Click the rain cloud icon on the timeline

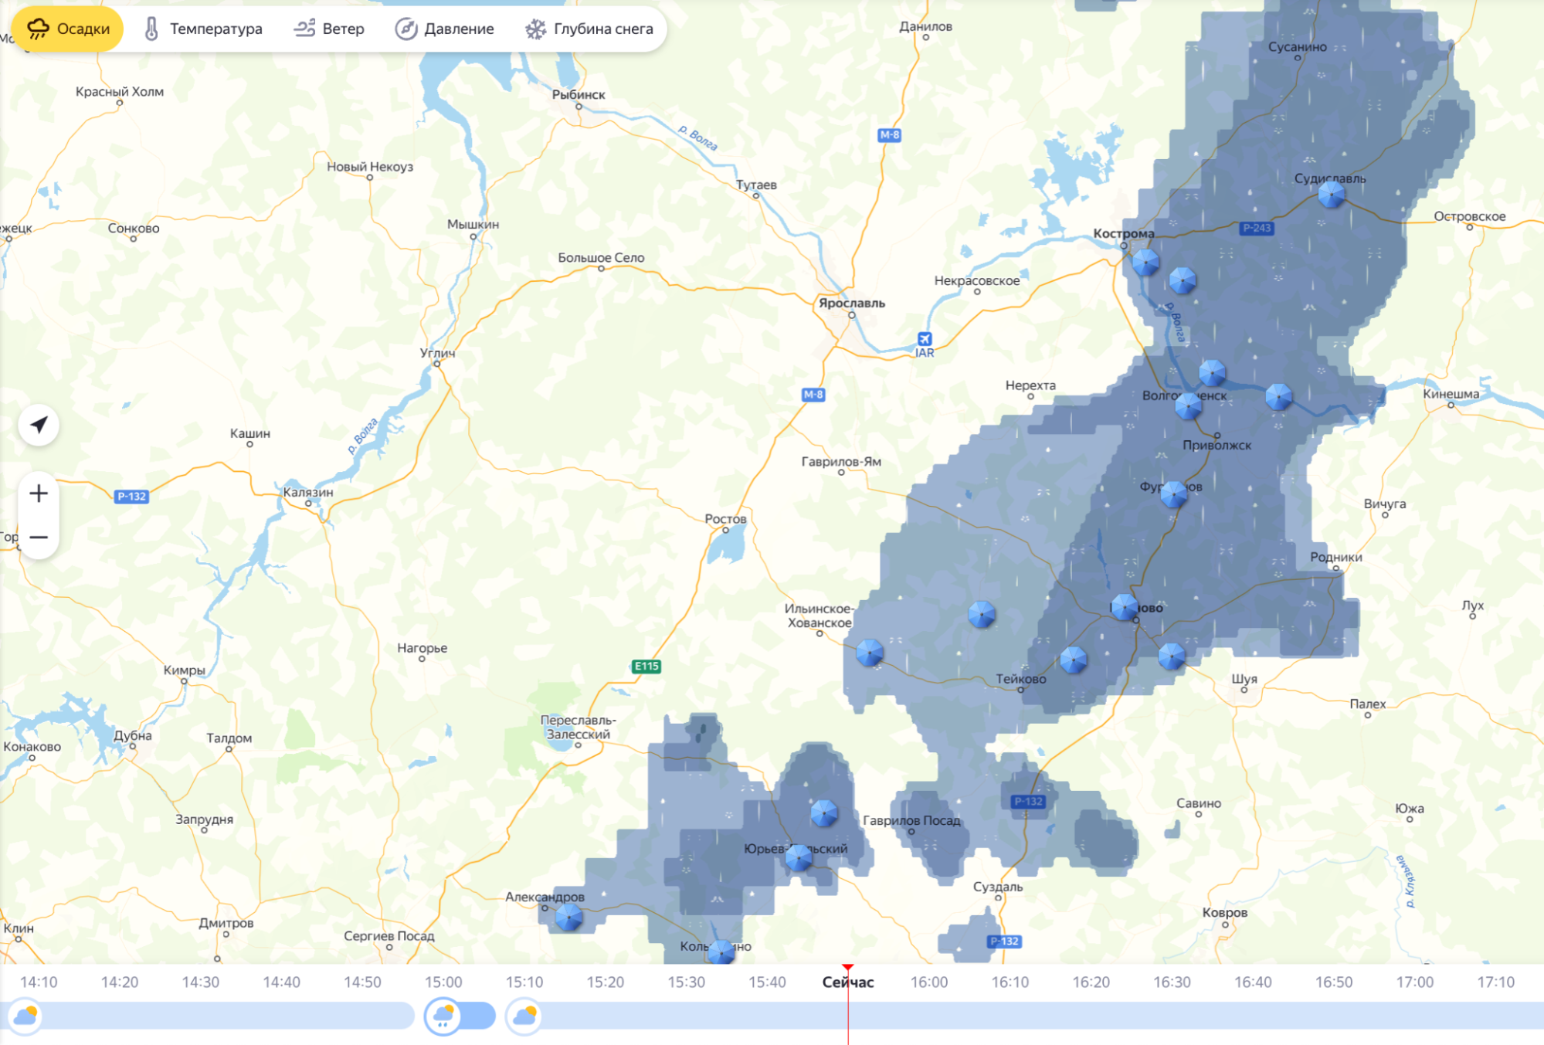pos(443,1015)
